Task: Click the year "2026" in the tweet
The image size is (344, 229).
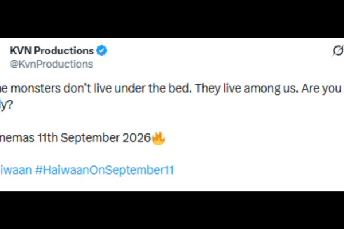Action: 136,138
